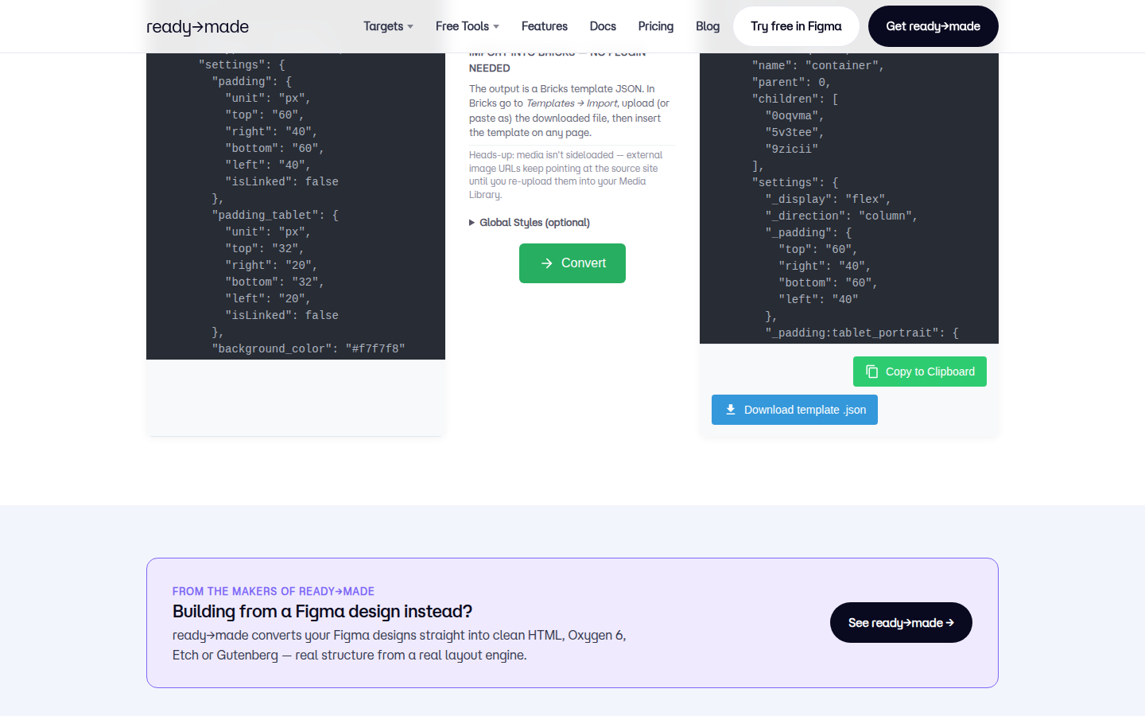Viewport: 1145px width, 716px height.
Task: Click the "_display": "flex" line in output
Action: pyautogui.click(x=828, y=199)
